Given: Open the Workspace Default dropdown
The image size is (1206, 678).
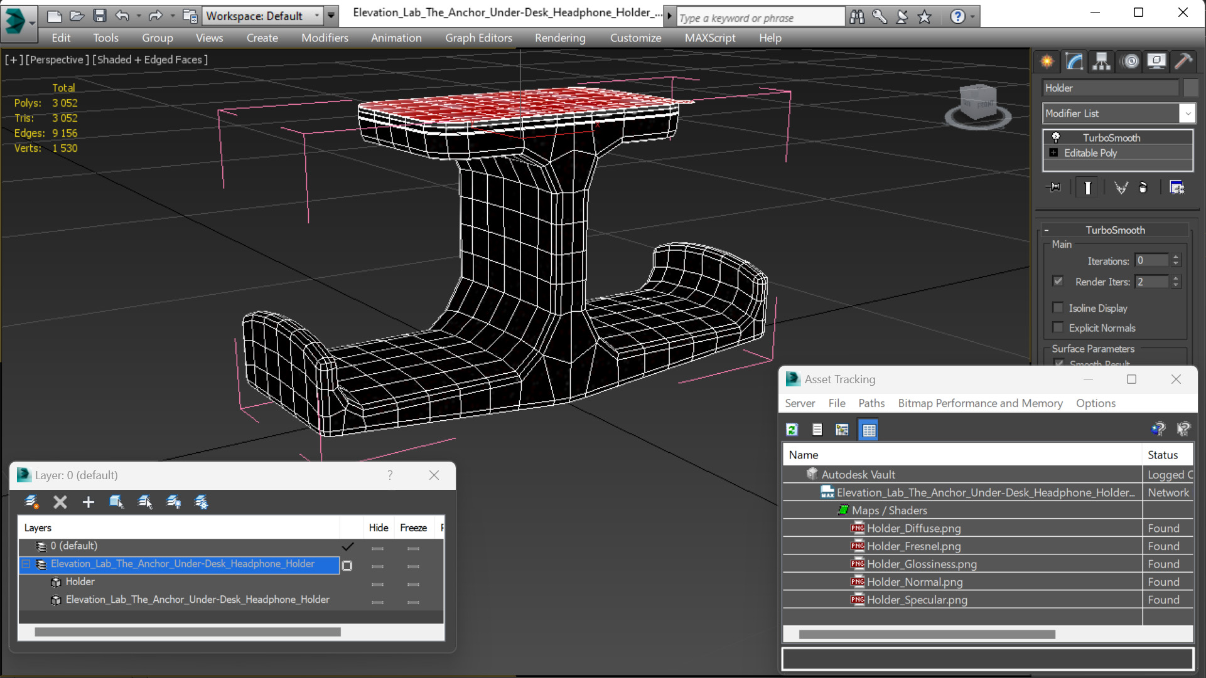Looking at the screenshot, I should pyautogui.click(x=316, y=16).
